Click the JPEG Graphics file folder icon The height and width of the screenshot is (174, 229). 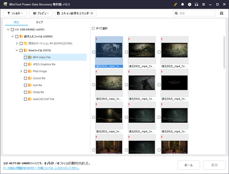click(30, 64)
